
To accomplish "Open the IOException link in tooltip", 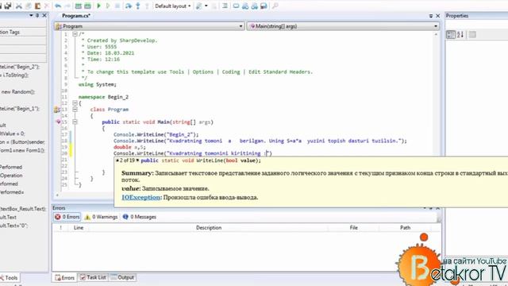I will click(x=140, y=197).
